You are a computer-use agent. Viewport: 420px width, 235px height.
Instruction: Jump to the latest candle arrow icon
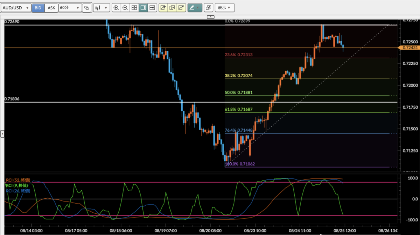(152, 8)
